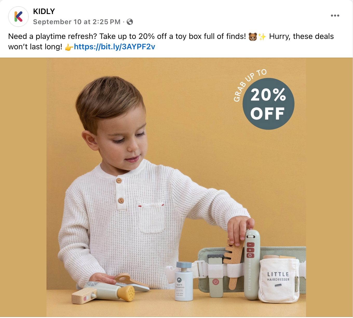Open the three-dot post options menu
The width and height of the screenshot is (353, 318).
pos(335,16)
